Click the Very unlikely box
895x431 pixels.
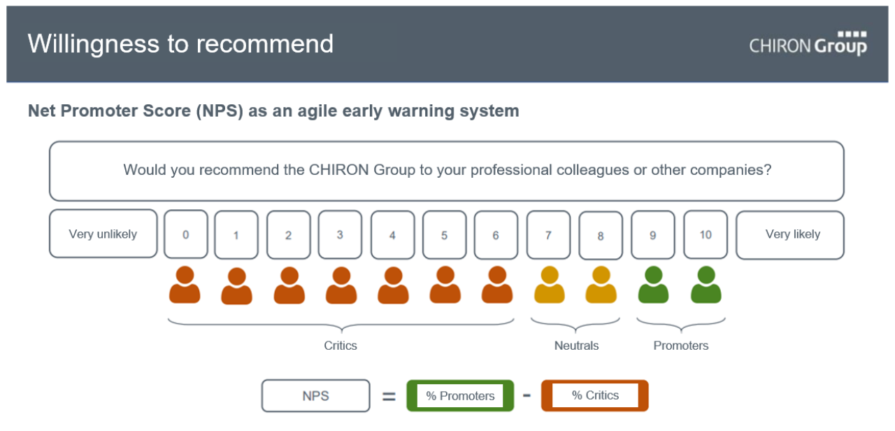103,234
